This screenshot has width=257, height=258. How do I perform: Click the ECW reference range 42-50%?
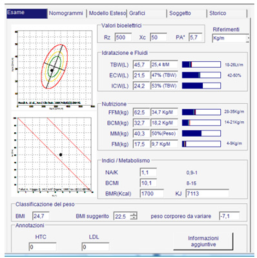[x=234, y=75]
